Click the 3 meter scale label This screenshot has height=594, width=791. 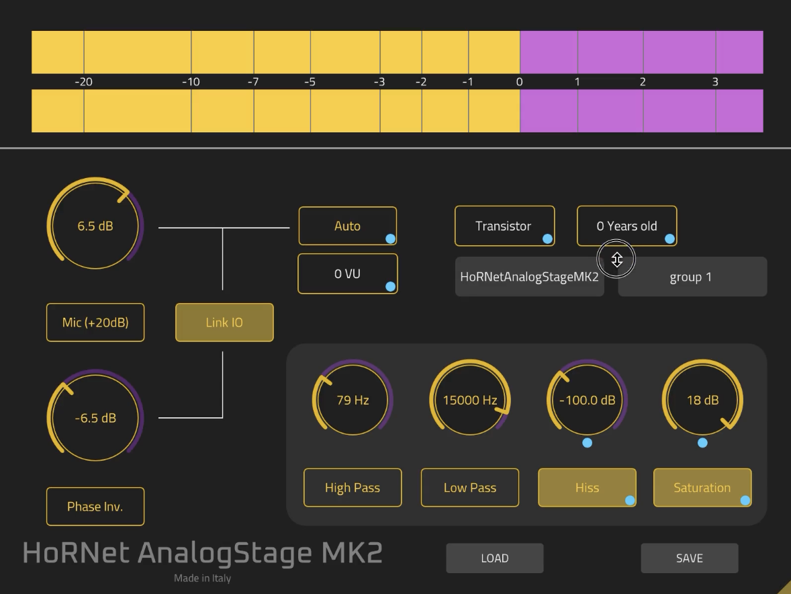[715, 82]
